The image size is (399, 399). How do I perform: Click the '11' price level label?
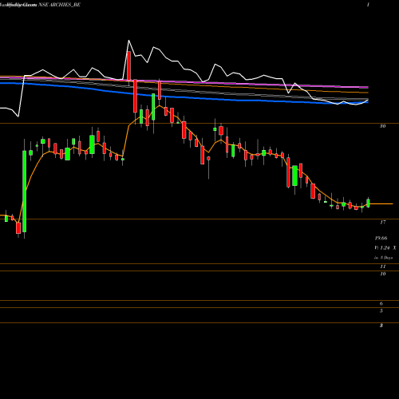383,267
